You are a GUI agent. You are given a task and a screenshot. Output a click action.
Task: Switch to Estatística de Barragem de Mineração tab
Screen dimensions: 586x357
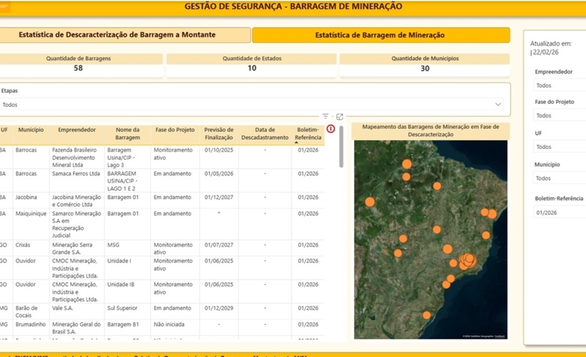(x=381, y=35)
